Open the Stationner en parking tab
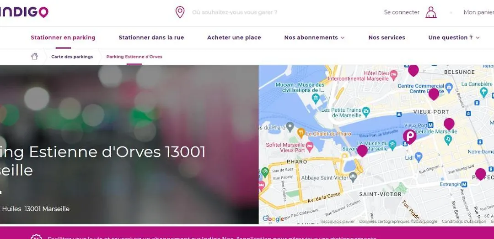This screenshot has width=494, height=239. tap(63, 37)
